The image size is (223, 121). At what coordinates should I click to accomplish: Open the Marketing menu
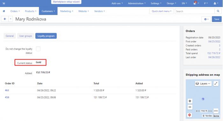point(67,11)
